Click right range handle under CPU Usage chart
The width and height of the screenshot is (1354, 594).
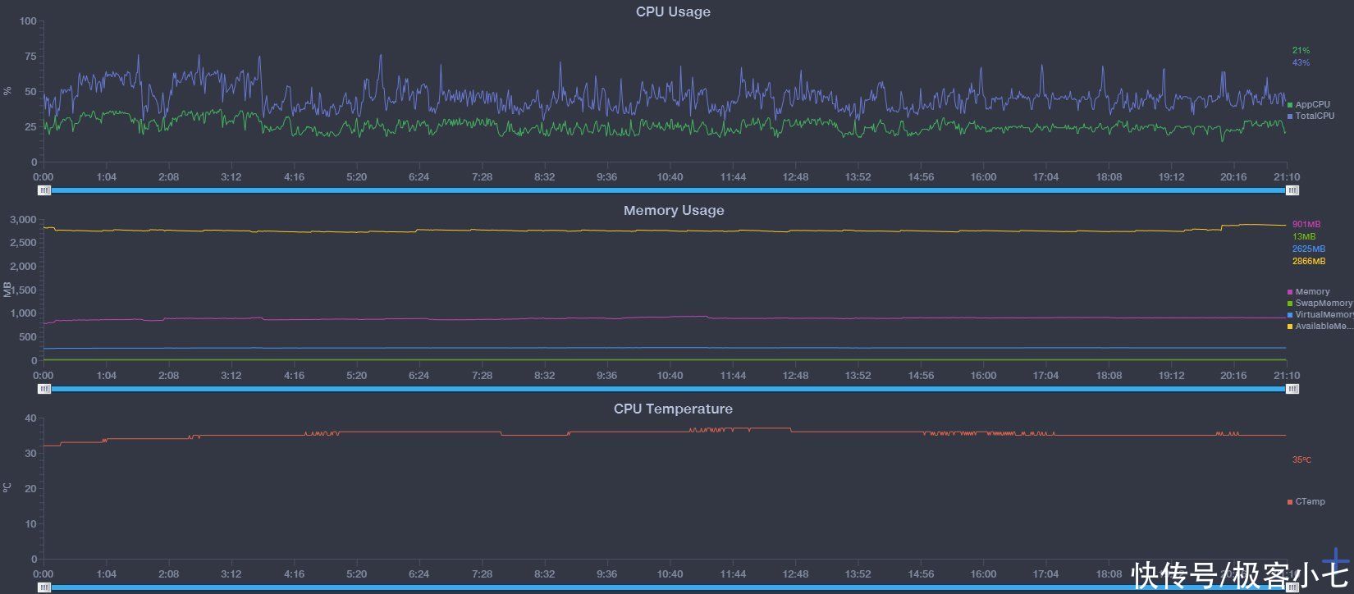(1292, 190)
